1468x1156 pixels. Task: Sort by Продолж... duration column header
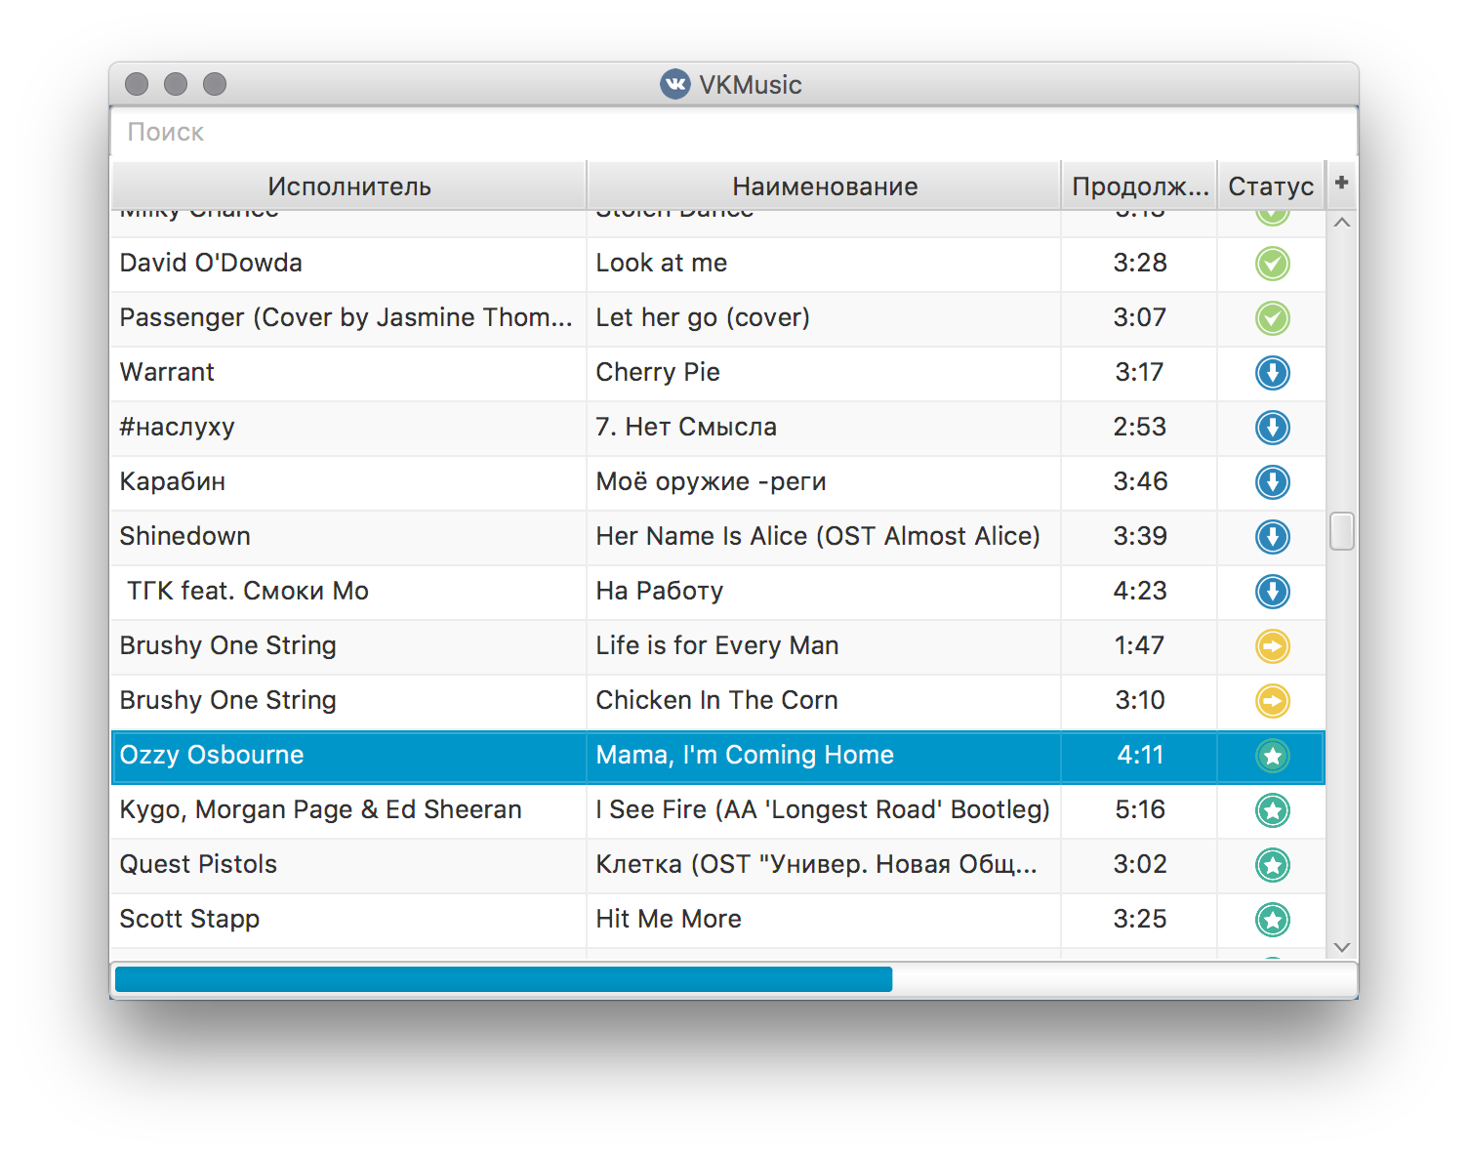1139,186
